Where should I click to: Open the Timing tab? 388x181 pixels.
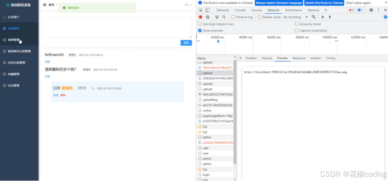330,58
